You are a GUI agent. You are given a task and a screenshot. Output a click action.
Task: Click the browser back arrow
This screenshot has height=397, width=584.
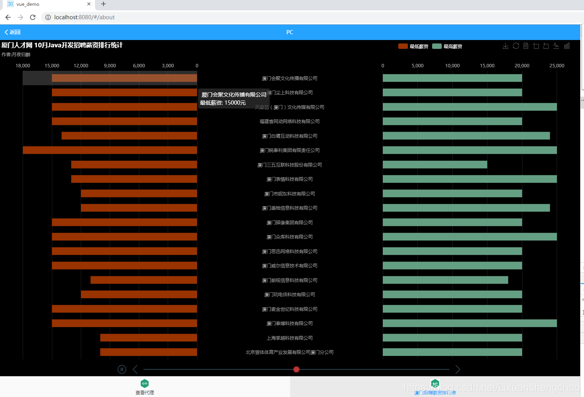coord(8,17)
